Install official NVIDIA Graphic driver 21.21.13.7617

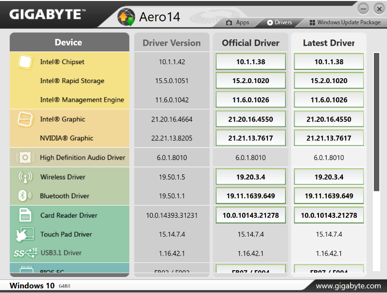point(250,138)
